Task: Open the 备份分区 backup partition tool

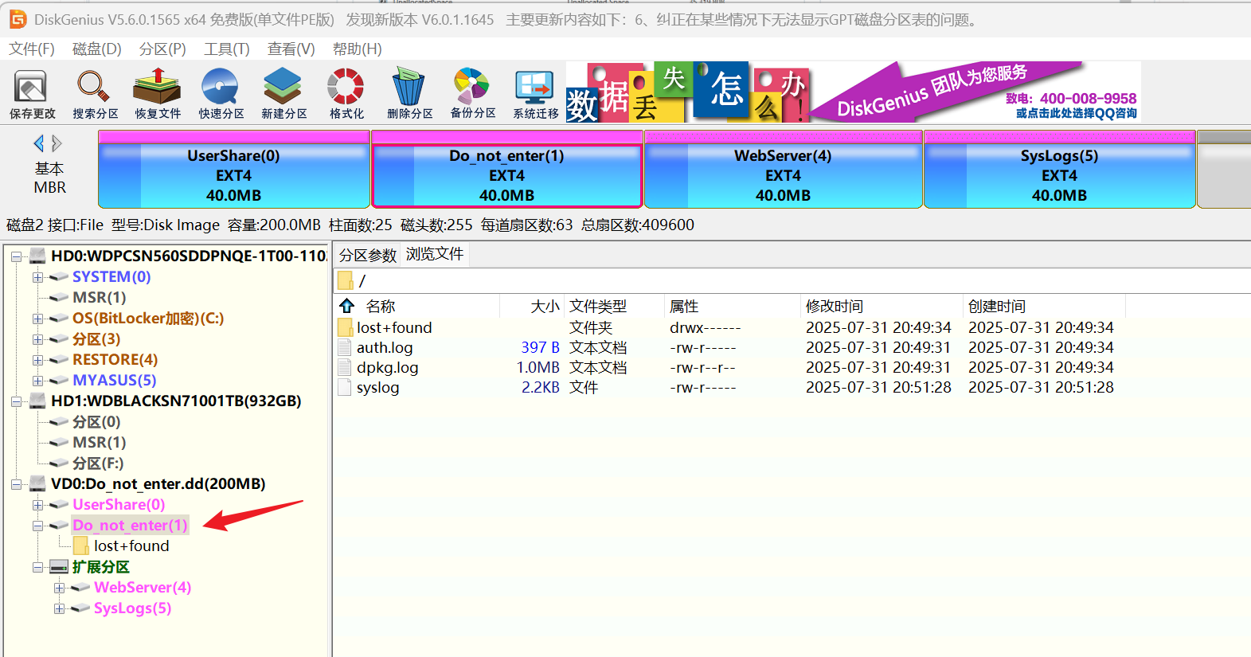Action: pos(472,94)
